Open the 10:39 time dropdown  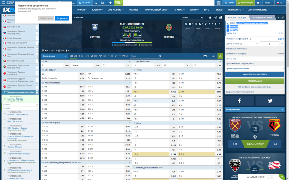click(x=268, y=3)
